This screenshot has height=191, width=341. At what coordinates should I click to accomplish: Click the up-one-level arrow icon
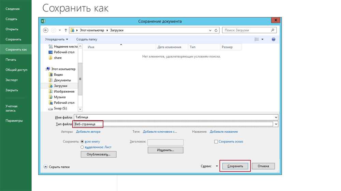(x=65, y=30)
